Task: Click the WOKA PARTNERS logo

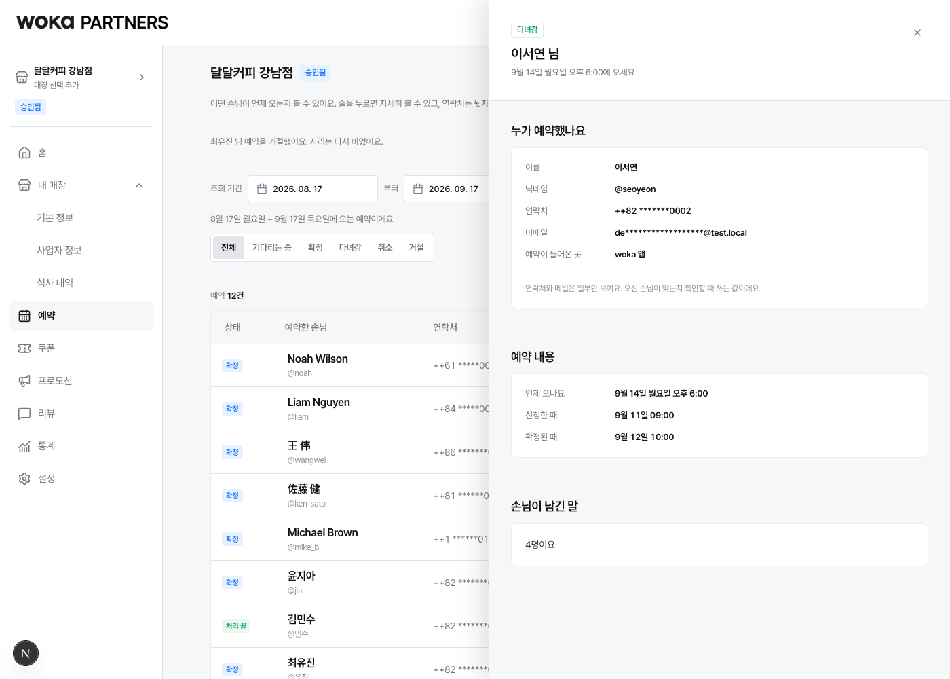Action: [92, 22]
